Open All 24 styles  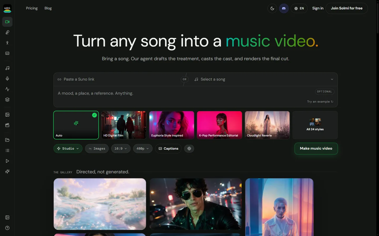[315, 125]
